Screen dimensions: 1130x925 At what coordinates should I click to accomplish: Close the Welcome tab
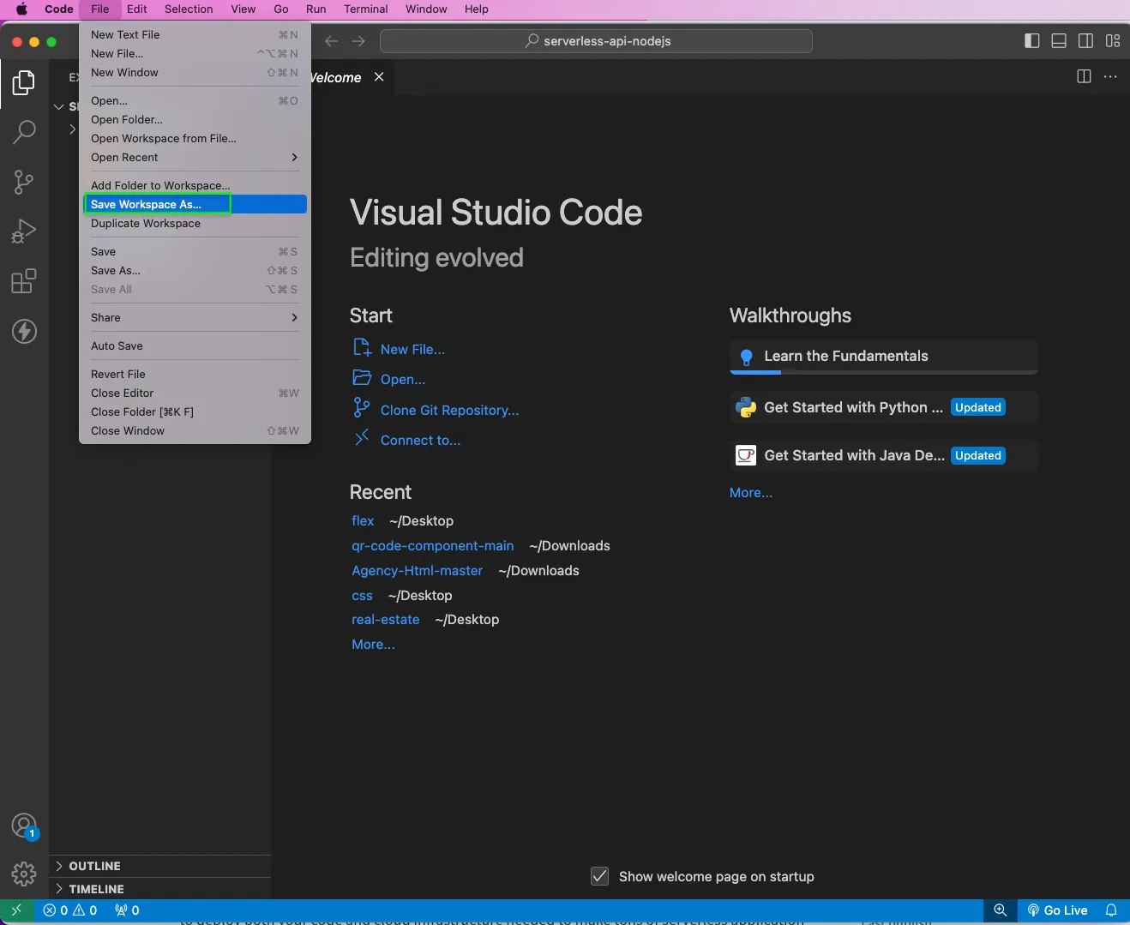379,77
